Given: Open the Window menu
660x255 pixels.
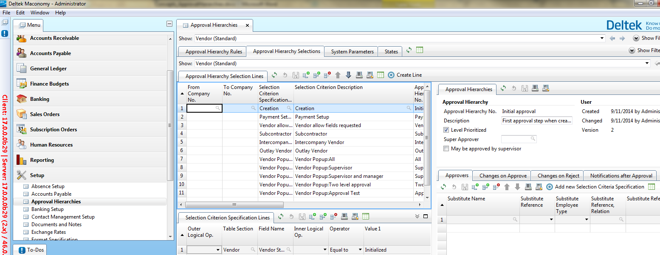Looking at the screenshot, I should pos(39,13).
